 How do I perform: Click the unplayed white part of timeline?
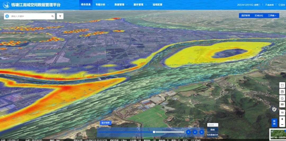(170, 132)
